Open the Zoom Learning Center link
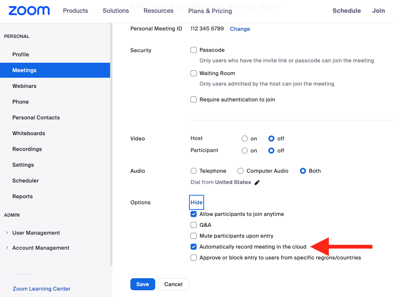Image resolution: width=395 pixels, height=297 pixels. tap(42, 289)
